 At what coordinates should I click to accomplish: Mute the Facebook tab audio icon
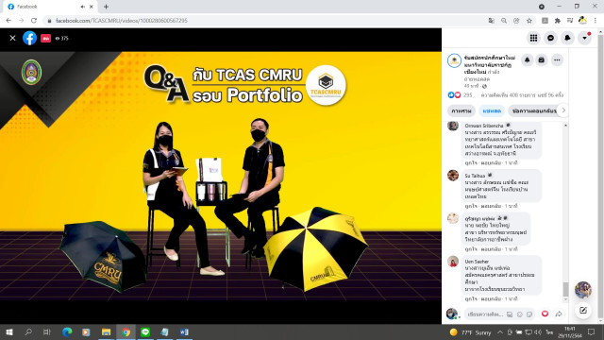[82, 7]
